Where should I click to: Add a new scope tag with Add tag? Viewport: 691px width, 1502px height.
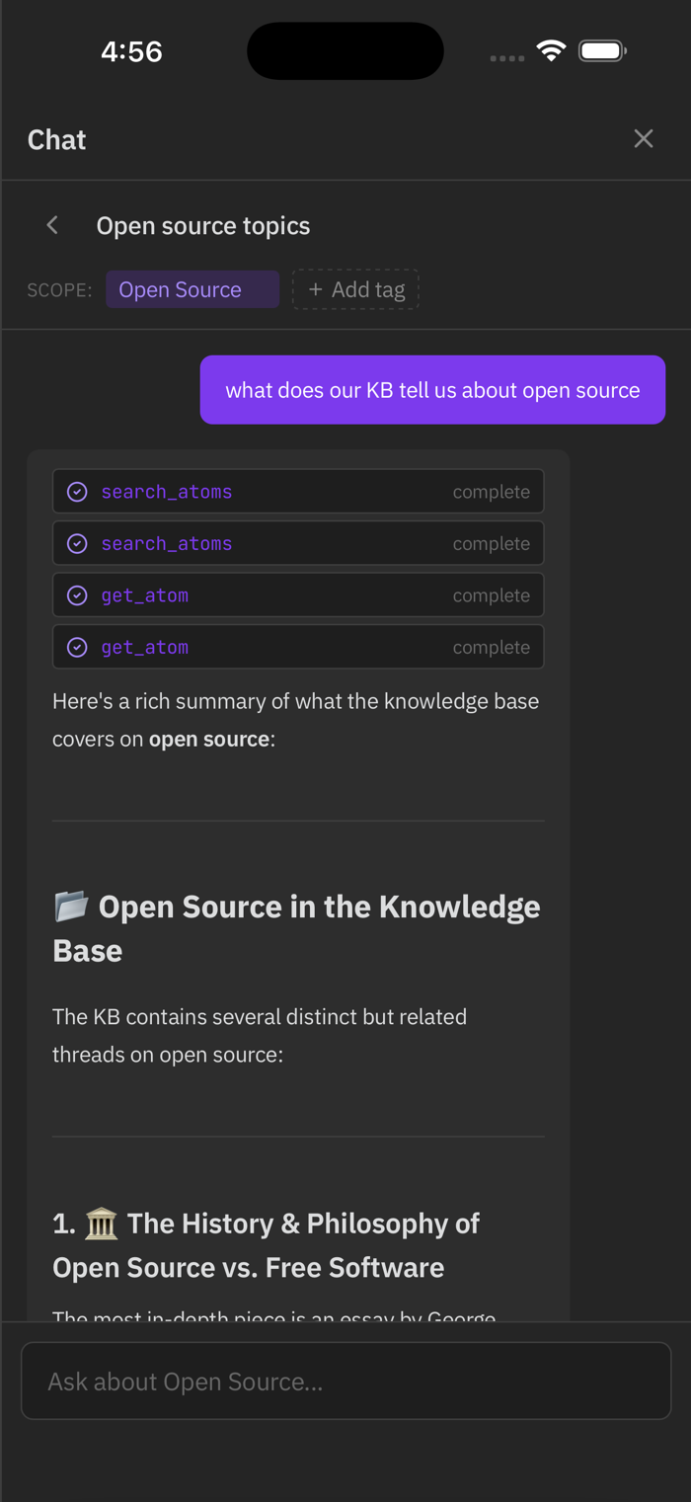(355, 289)
